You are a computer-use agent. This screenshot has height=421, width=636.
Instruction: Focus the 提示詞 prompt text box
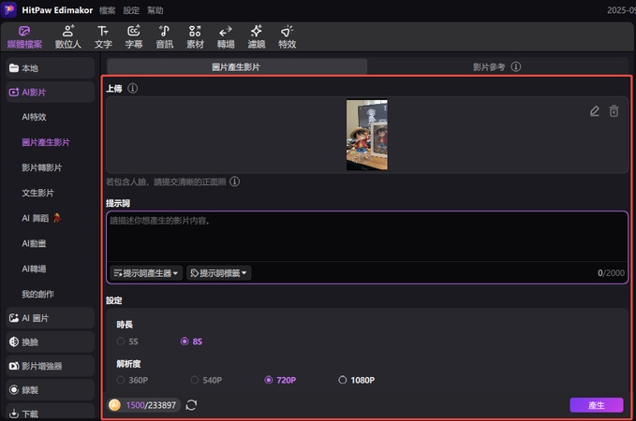[x=367, y=237]
